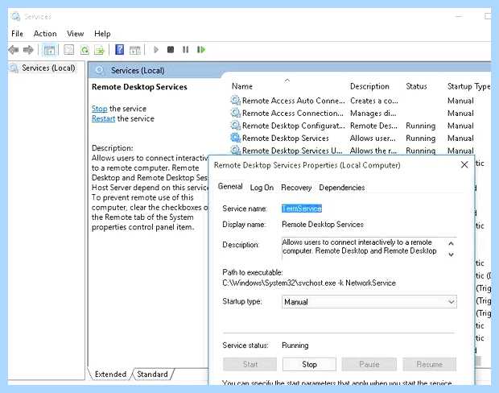Click the Refresh toolbar icon
This screenshot has height=393, width=499.
85,50
